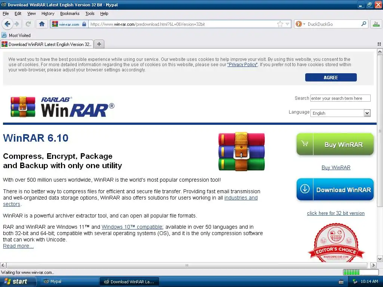383x287 pixels.
Task: Reload the page with the refresh icon
Action: coord(28,24)
